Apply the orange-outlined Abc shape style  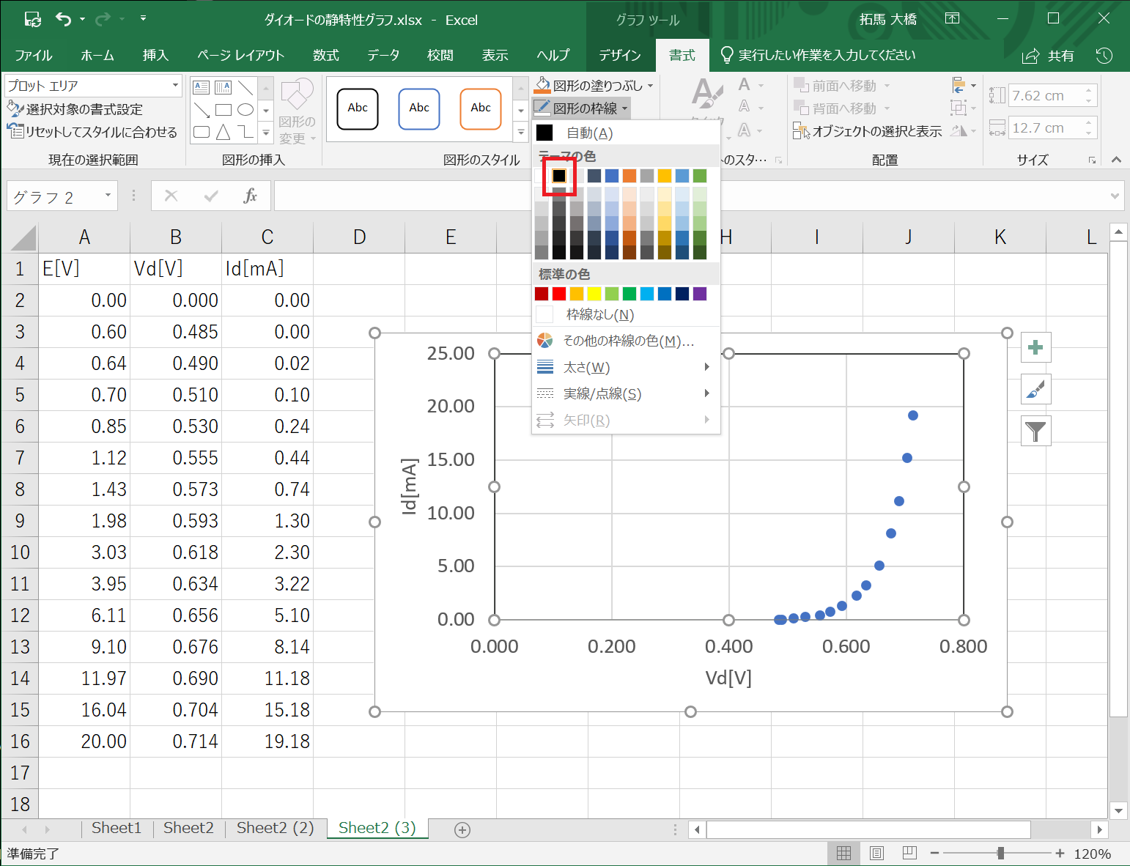[x=481, y=108]
